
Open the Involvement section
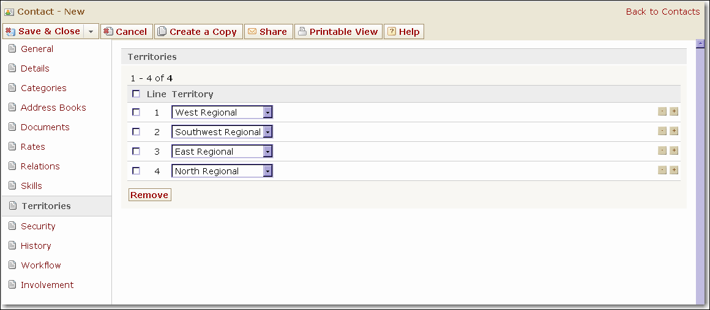(47, 285)
